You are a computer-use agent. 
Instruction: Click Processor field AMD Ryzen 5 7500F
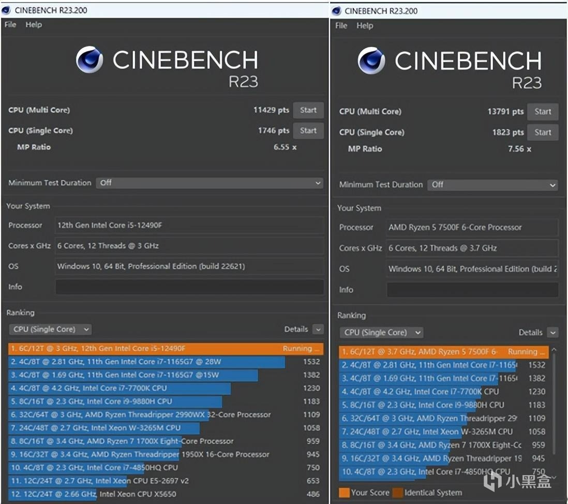coord(472,228)
